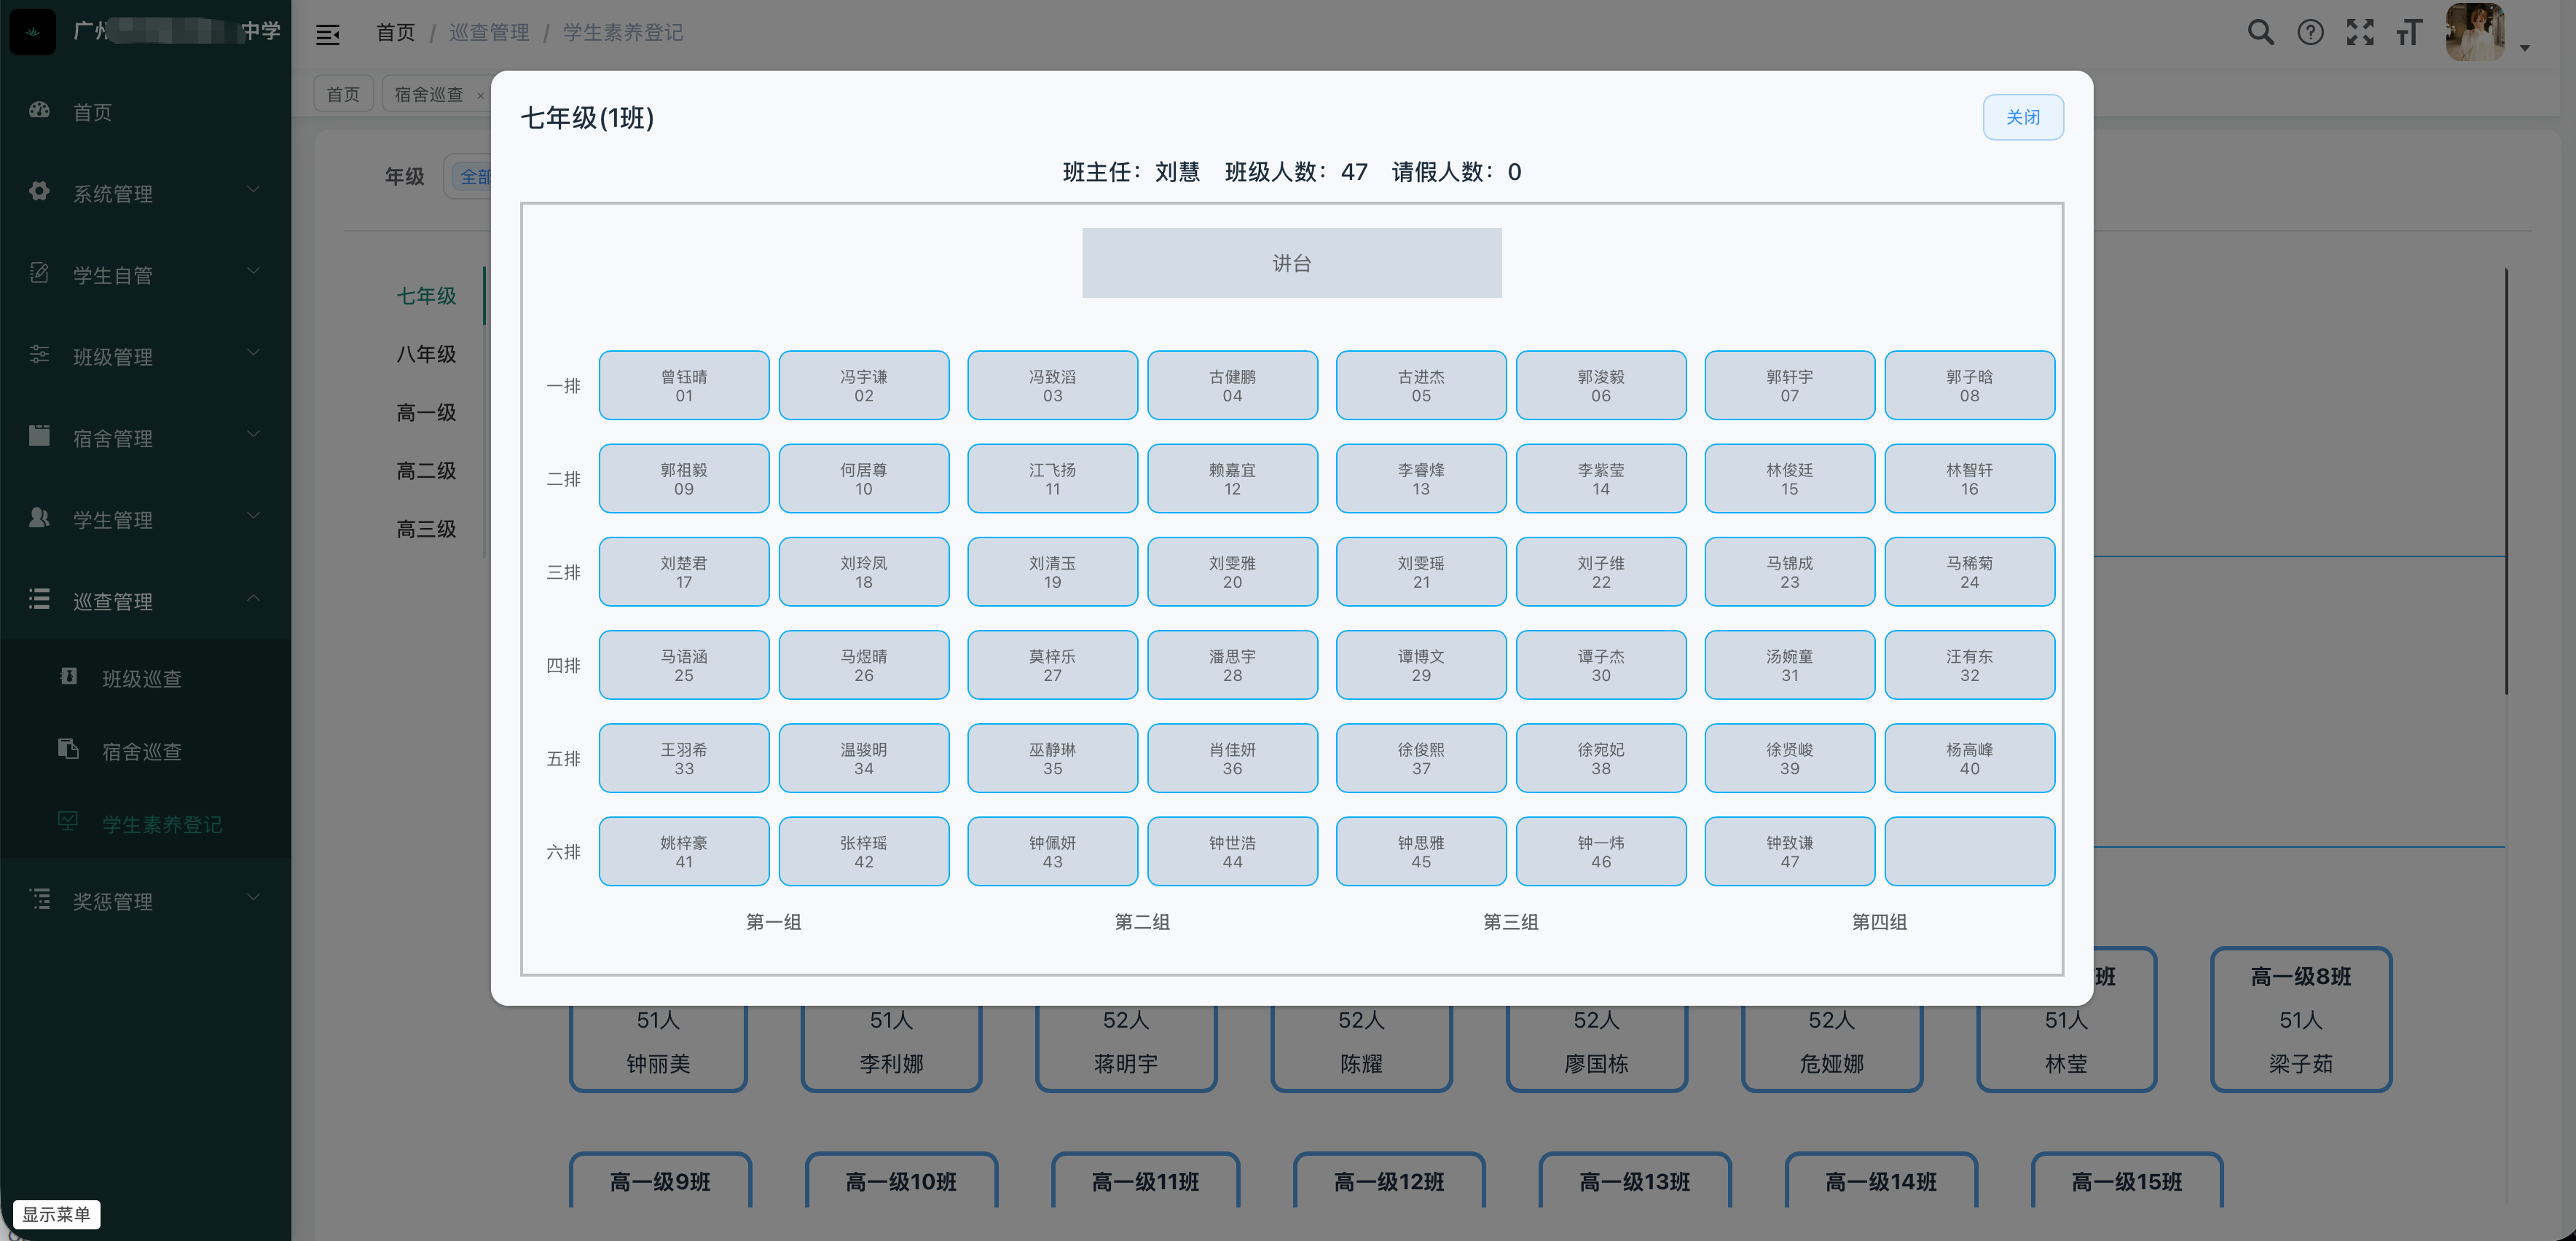The height and width of the screenshot is (1241, 2576).
Task: Click the 显示菜单 button
Action: coord(57,1214)
